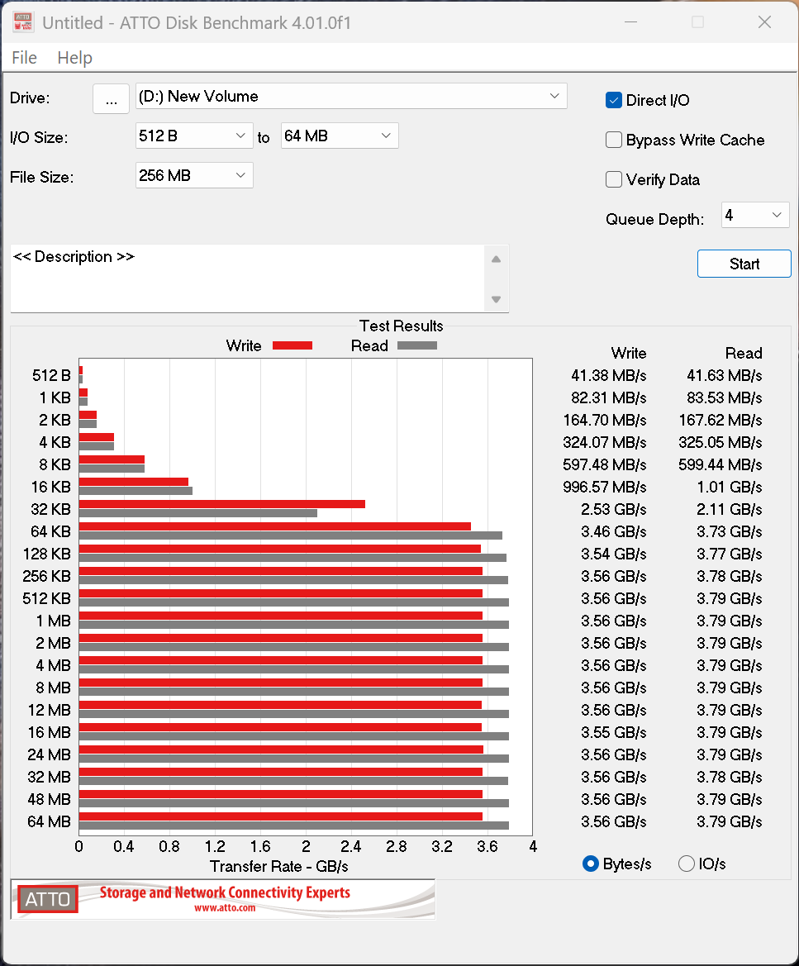
Task: Click the red Write legend swatch
Action: coord(292,345)
